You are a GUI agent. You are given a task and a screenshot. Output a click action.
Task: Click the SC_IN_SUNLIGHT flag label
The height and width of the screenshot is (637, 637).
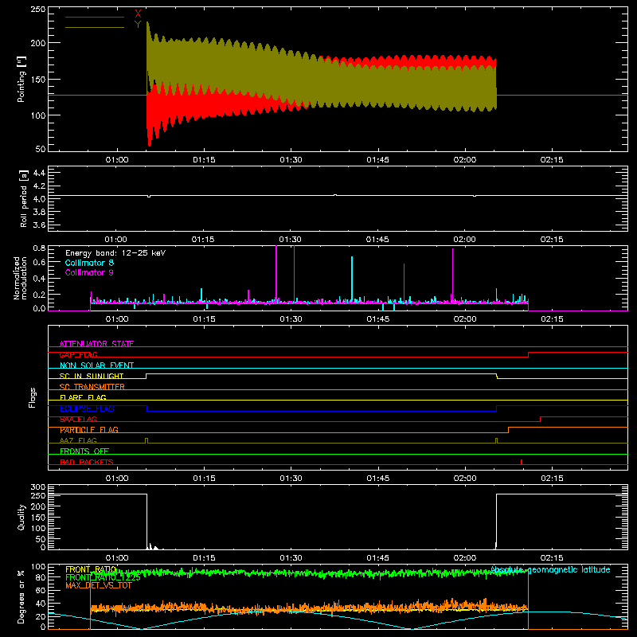[92, 376]
